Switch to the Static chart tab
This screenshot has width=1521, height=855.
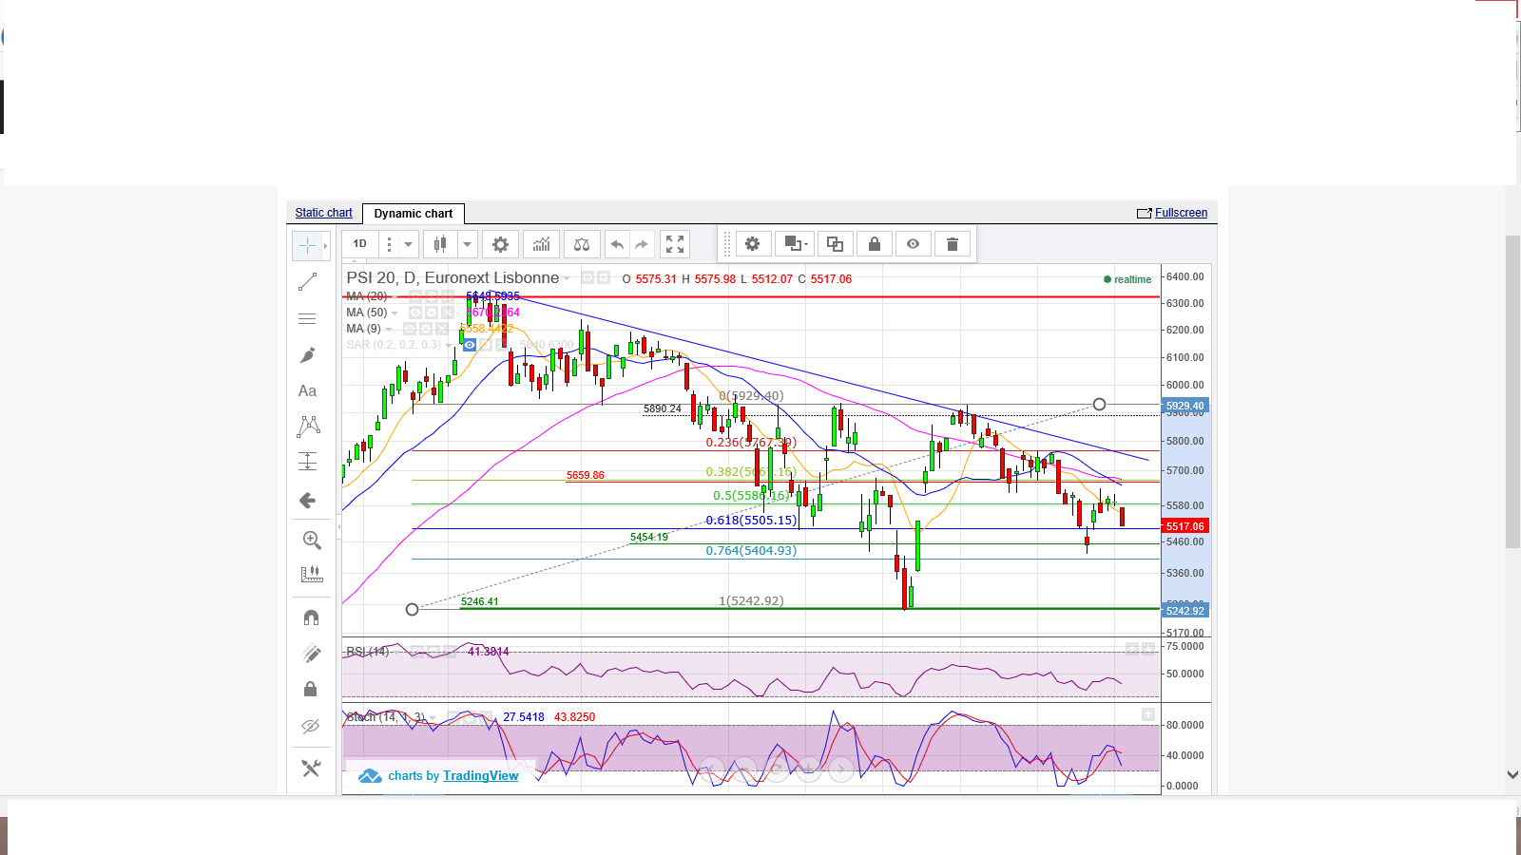323,213
